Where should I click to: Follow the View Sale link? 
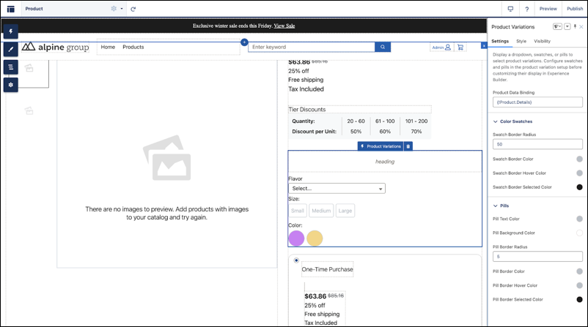point(284,26)
